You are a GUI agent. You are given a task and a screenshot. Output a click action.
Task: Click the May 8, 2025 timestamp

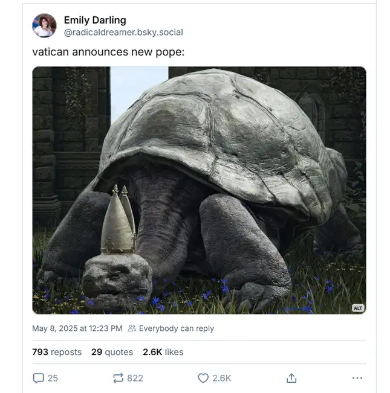(x=77, y=329)
